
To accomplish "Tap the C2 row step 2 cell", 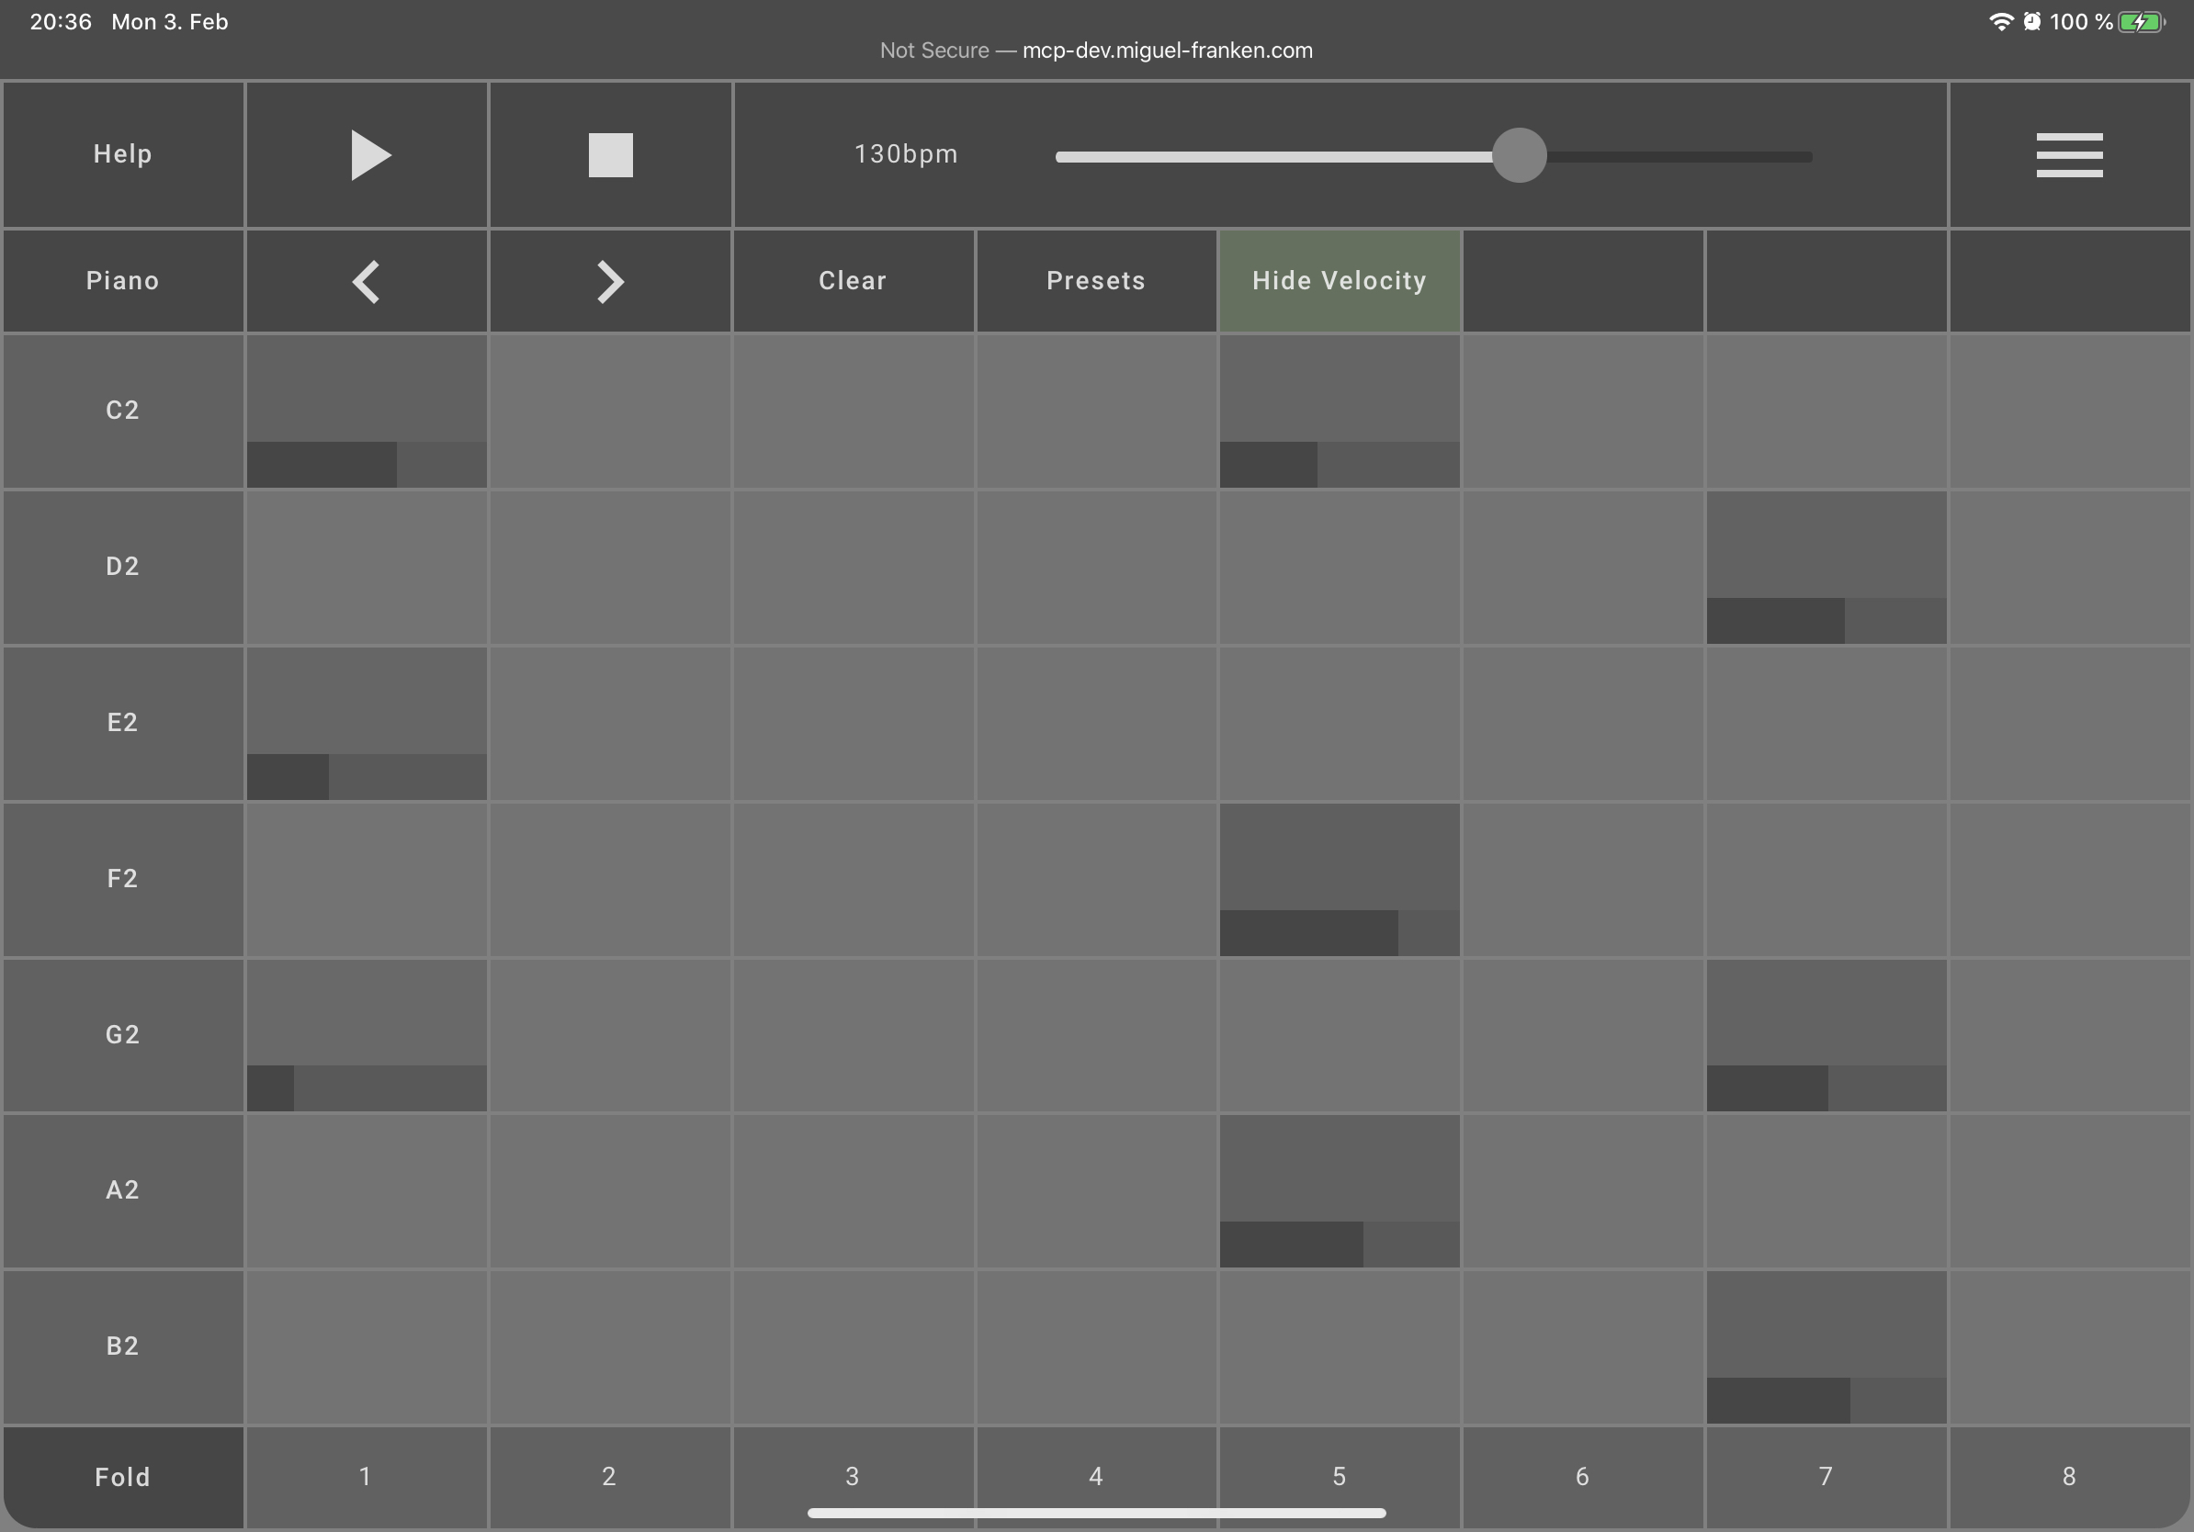I will (x=608, y=410).
